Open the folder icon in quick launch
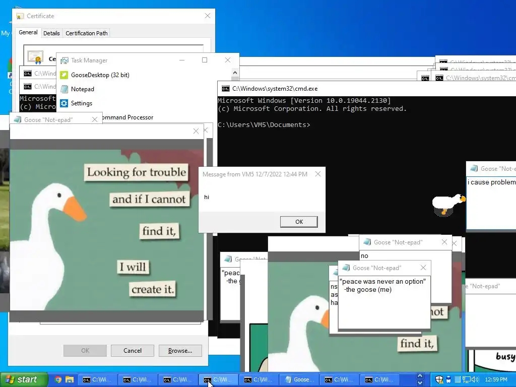Image resolution: width=516 pixels, height=387 pixels. [x=70, y=379]
